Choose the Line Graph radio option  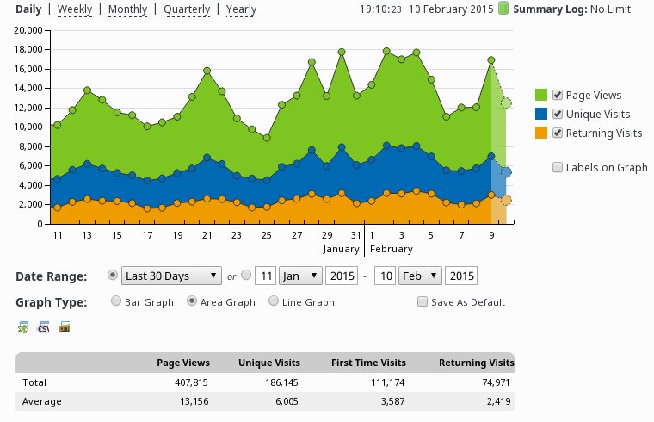pos(275,301)
